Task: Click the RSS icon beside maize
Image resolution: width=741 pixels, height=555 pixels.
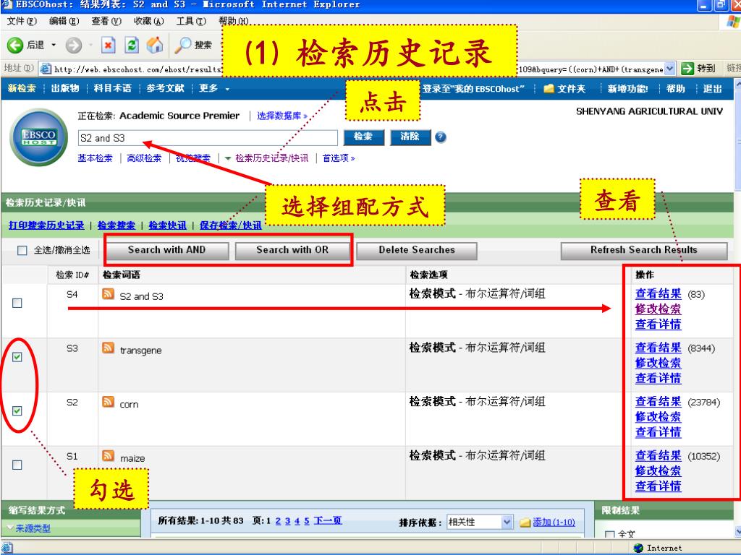Action: (109, 456)
